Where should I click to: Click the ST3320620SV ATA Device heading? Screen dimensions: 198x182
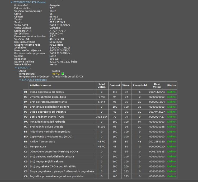[x=30, y=2]
